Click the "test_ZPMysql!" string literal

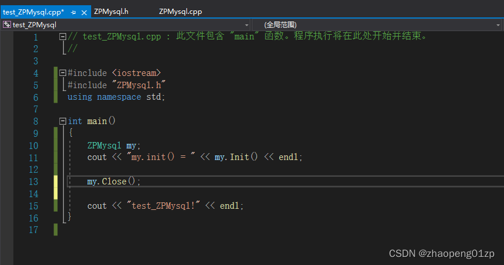pyautogui.click(x=163, y=206)
